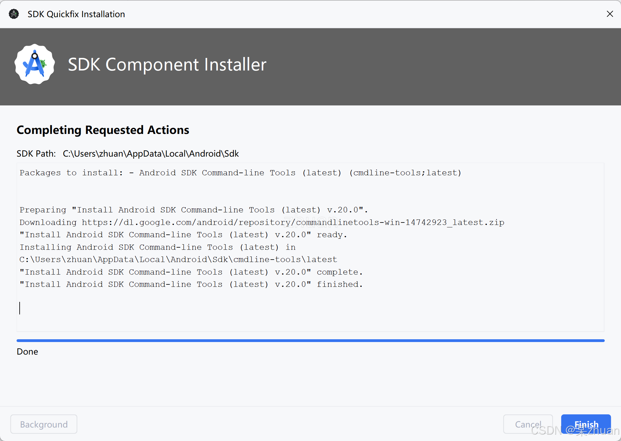The height and width of the screenshot is (441, 621).
Task: Click the Finish button
Action: click(586, 424)
